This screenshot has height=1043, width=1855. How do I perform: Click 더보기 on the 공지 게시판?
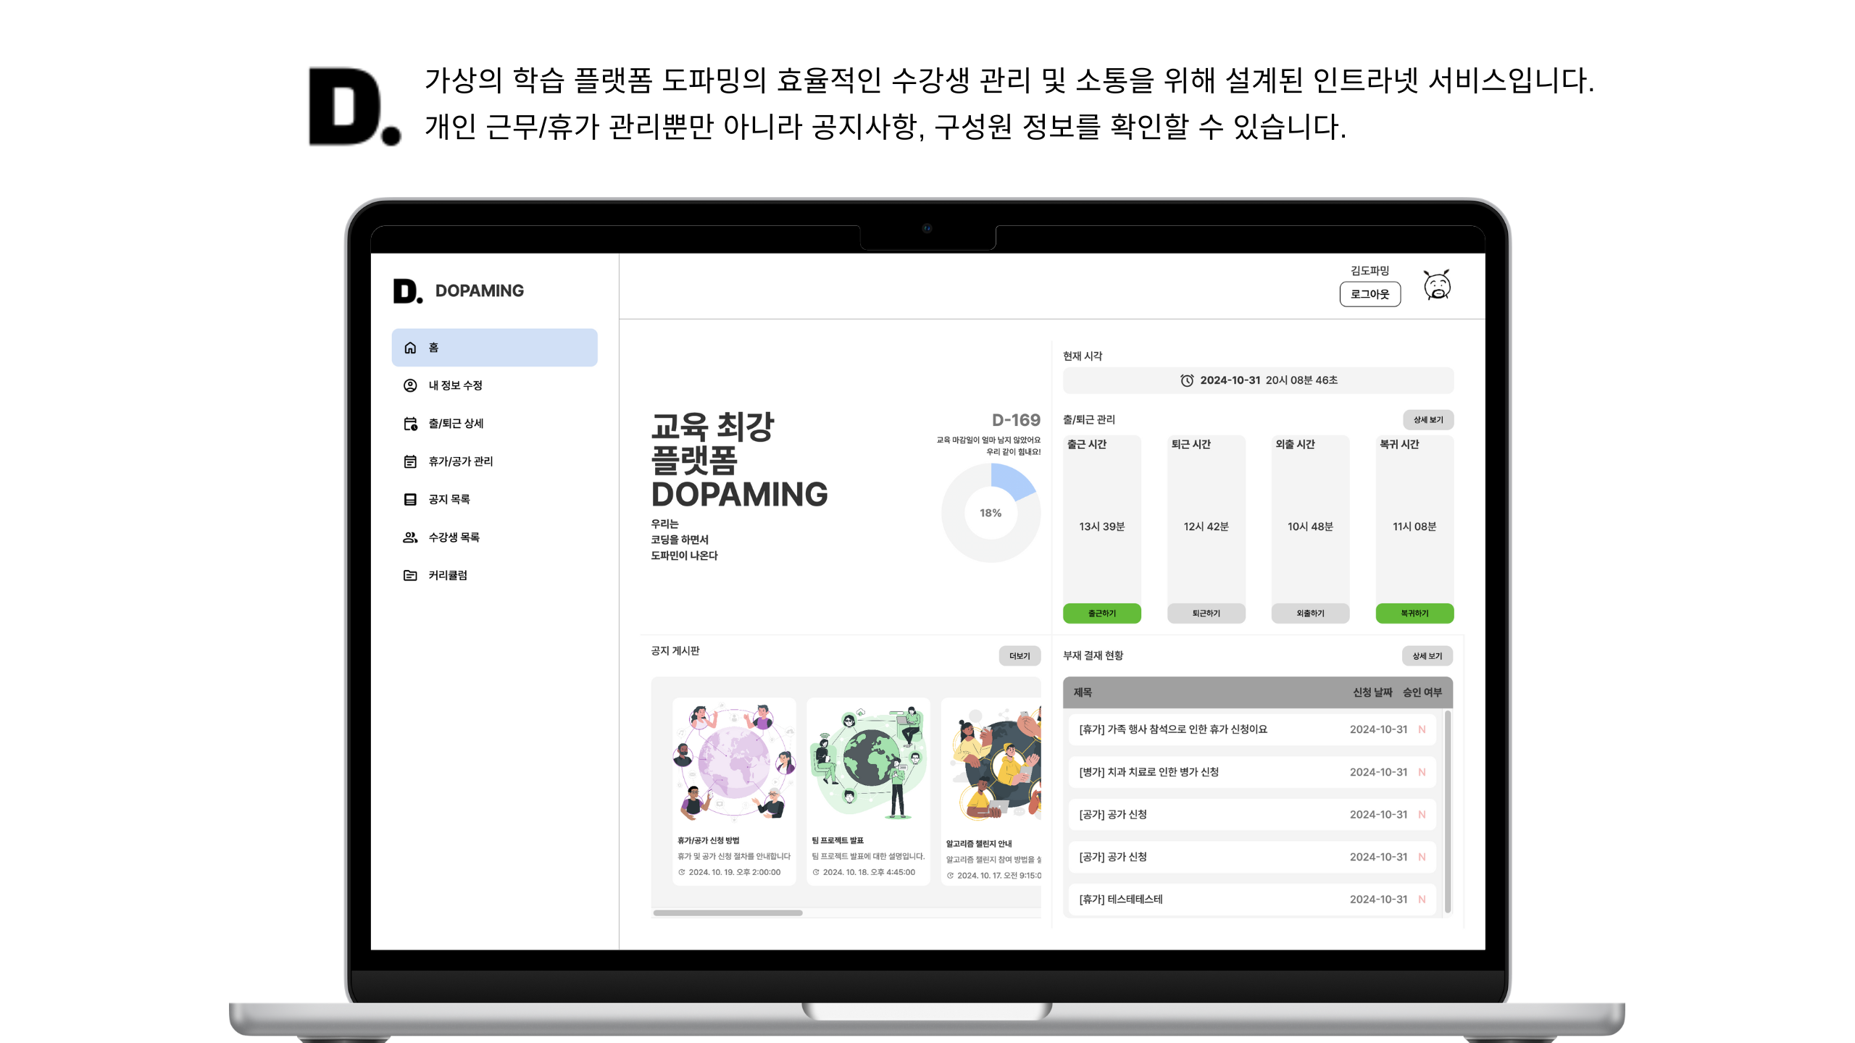pos(1019,656)
